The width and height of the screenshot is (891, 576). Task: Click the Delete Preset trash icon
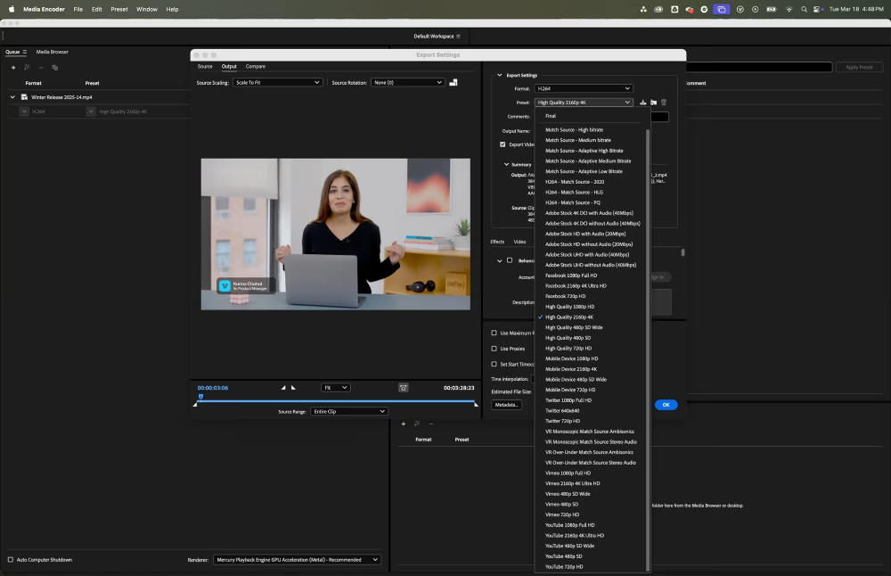(x=663, y=103)
